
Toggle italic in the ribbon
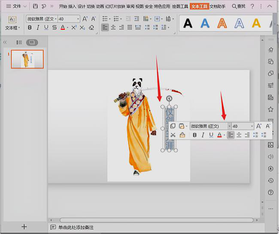click(x=38, y=27)
